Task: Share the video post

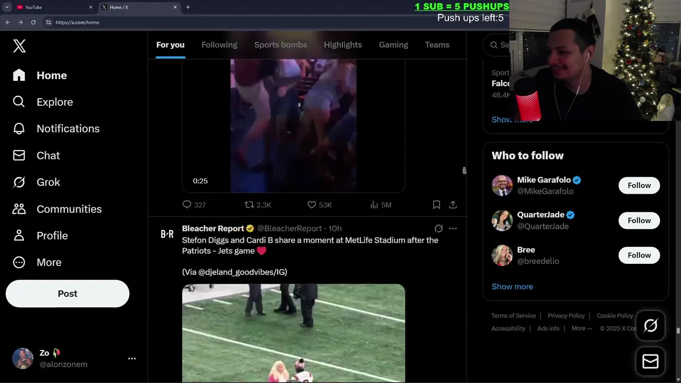Action: [453, 205]
